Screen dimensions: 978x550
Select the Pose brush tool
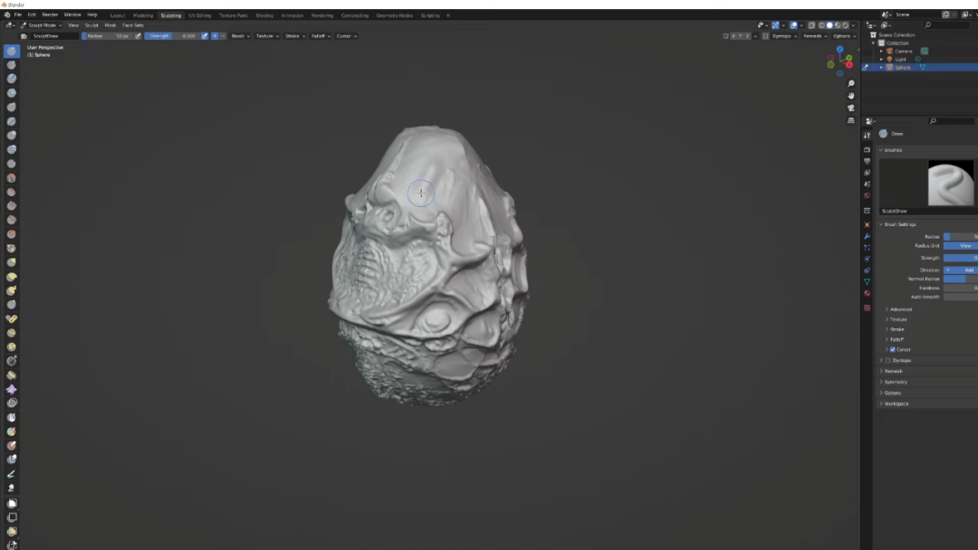click(11, 319)
